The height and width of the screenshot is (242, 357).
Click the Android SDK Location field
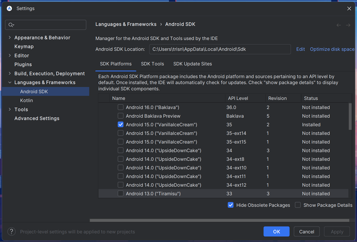click(x=220, y=49)
